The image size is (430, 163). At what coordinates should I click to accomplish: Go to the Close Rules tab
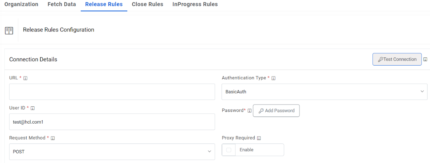147,5
